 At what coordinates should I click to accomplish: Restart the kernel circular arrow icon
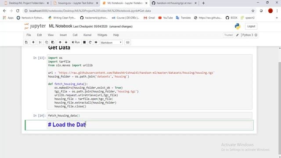90,43
